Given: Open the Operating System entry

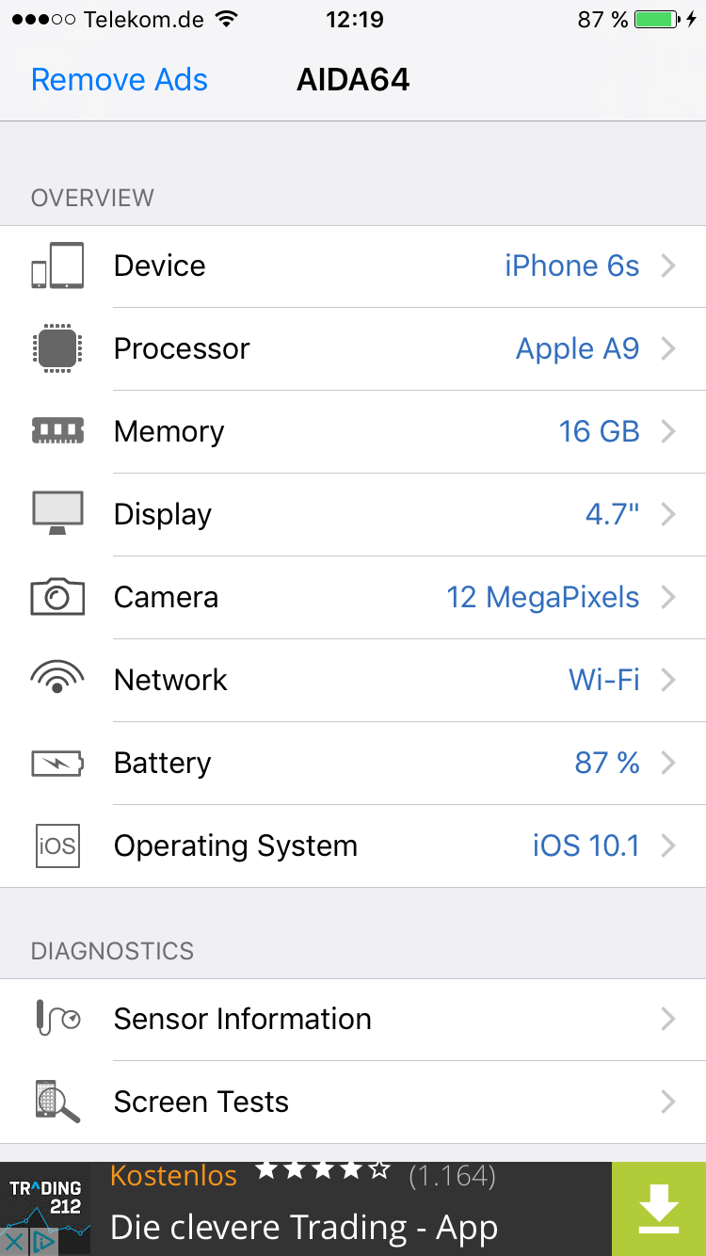Looking at the screenshot, I should [353, 845].
